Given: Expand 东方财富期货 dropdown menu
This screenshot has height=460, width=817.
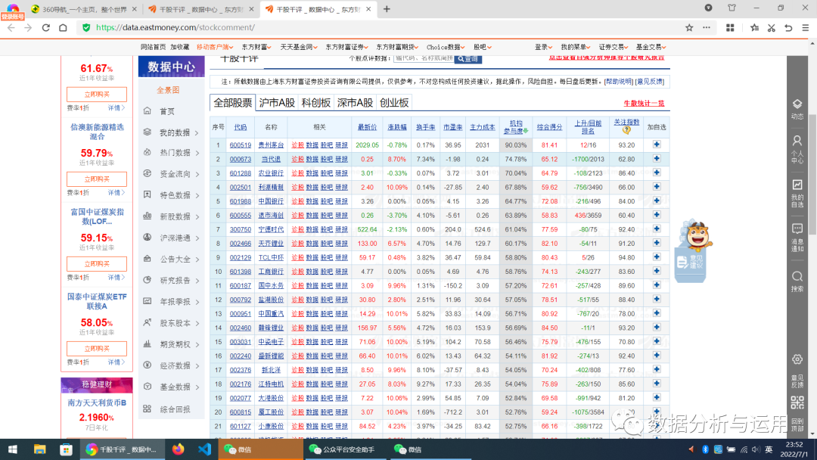Looking at the screenshot, I should point(397,47).
